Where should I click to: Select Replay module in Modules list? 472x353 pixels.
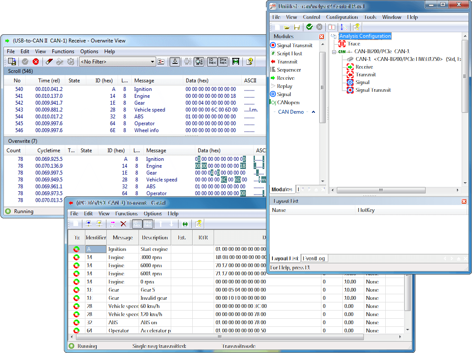[x=281, y=86]
